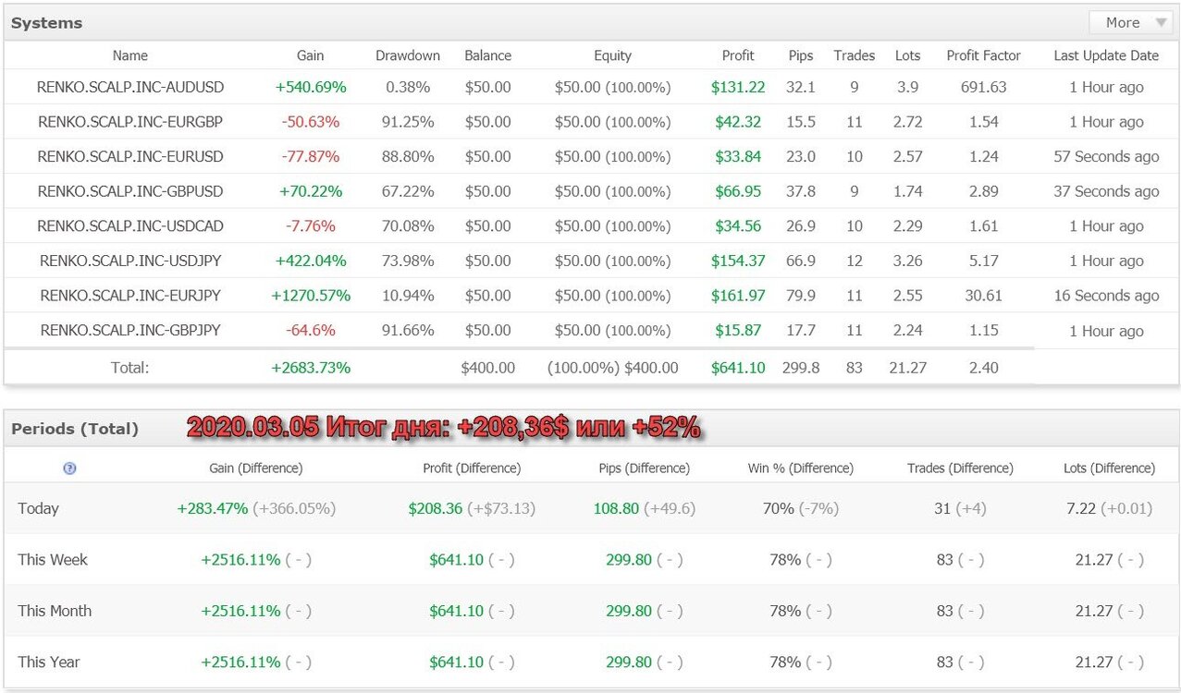
Task: Sort systems by Name column header
Action: pyautogui.click(x=130, y=55)
